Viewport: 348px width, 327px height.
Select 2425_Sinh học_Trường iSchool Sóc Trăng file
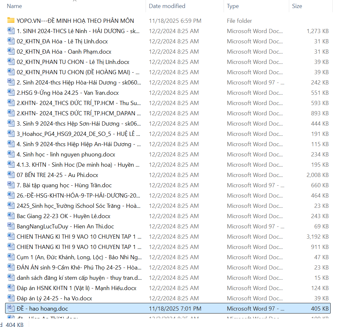click(x=79, y=206)
